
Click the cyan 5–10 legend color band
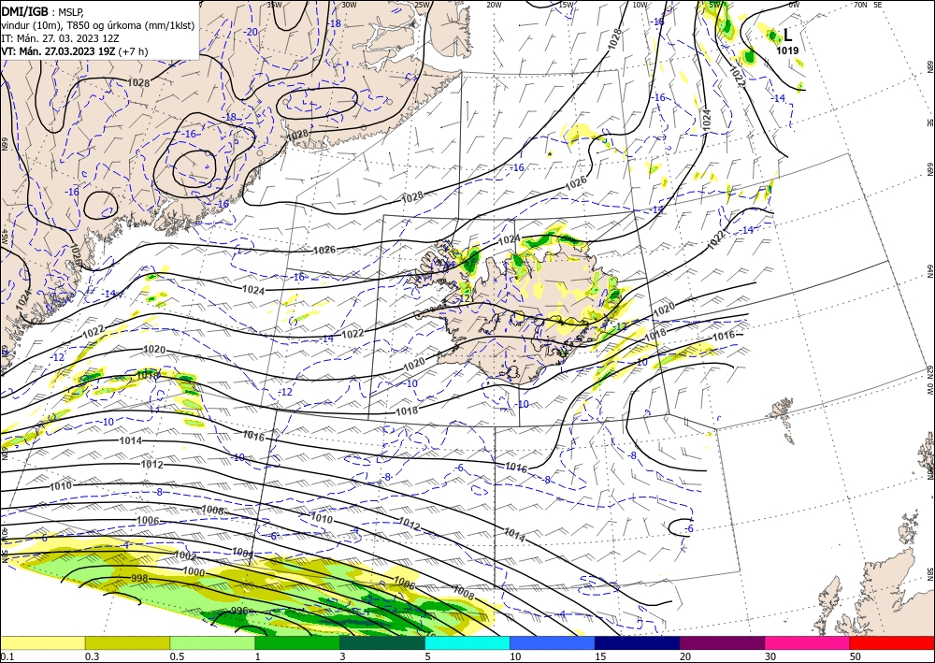point(467,642)
